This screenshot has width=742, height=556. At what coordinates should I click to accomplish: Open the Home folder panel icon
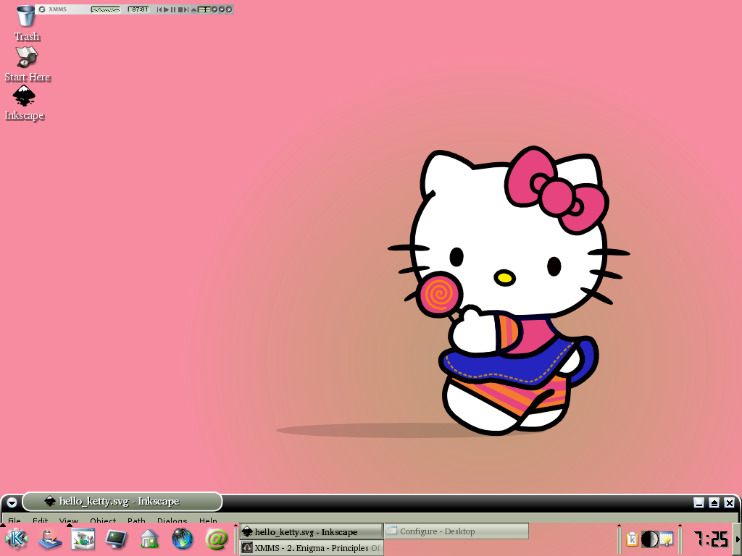click(149, 539)
